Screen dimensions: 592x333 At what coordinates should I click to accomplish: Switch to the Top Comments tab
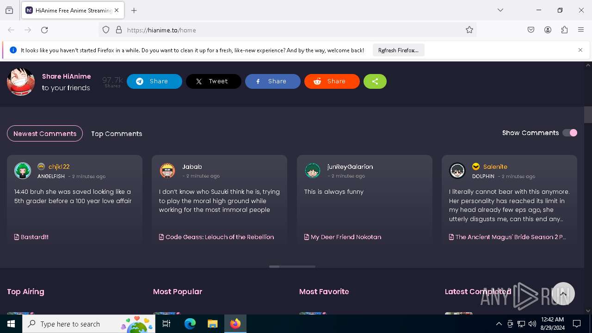[x=117, y=134]
